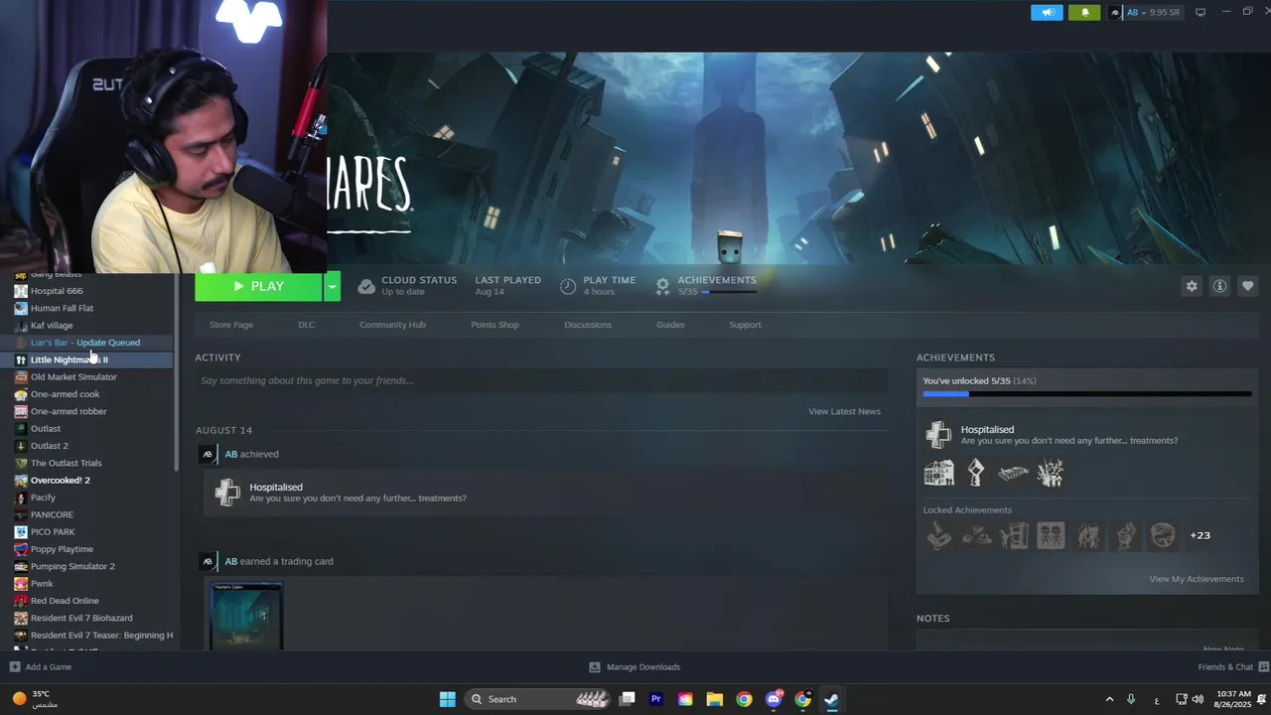Click the 'Say something about this game' field
The image size is (1271, 715).
click(541, 380)
